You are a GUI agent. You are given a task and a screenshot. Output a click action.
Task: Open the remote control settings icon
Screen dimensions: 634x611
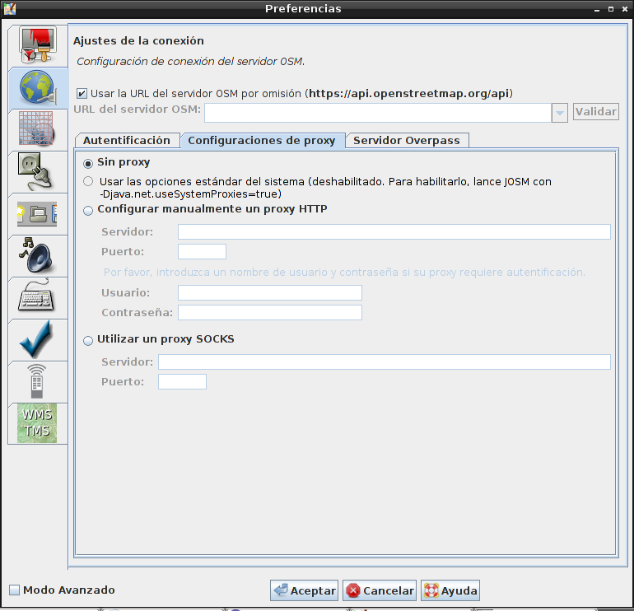click(37, 382)
